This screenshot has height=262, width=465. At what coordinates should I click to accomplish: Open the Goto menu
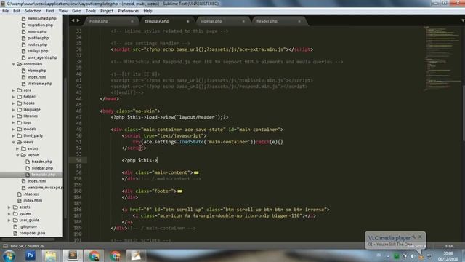click(76, 11)
